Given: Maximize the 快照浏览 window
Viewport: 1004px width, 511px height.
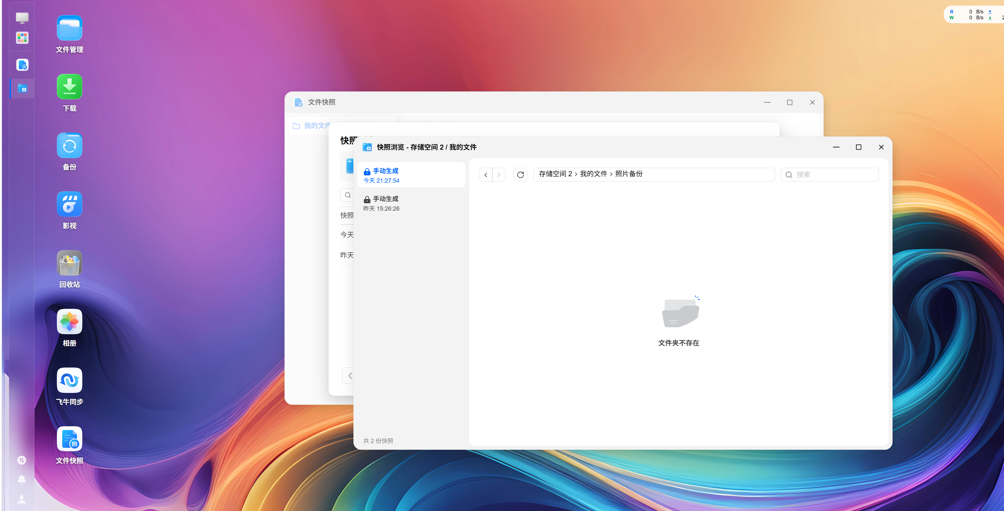Looking at the screenshot, I should tap(858, 147).
